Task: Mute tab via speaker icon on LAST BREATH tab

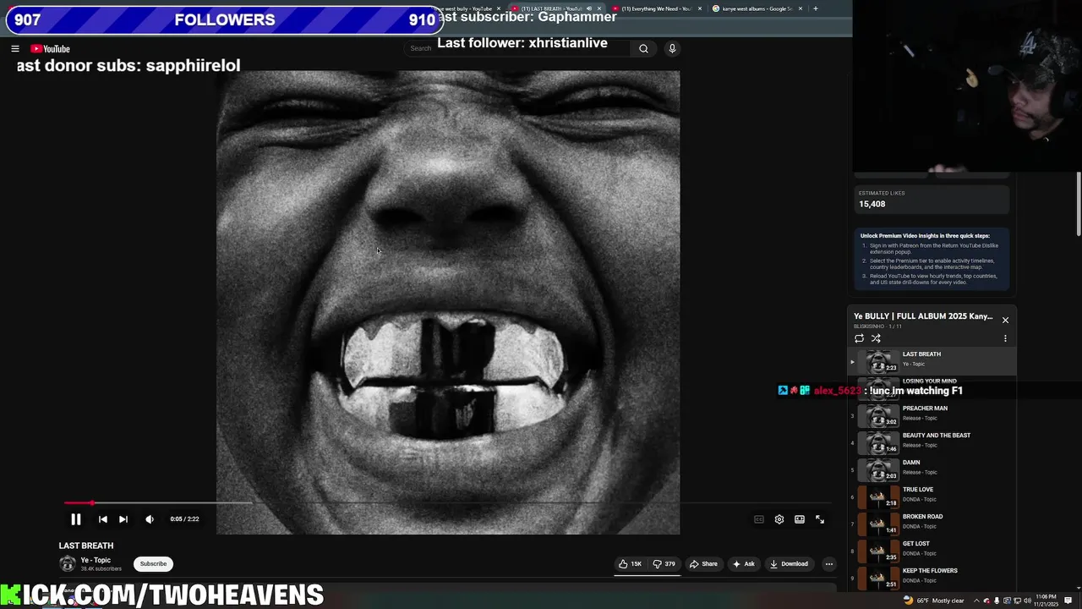Action: tap(589, 8)
